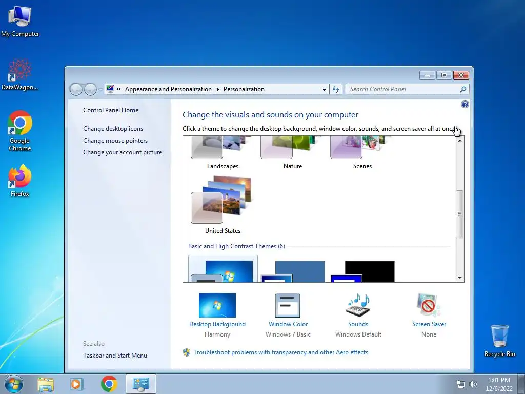Click the scrollbar up arrow in themes list
Image resolution: width=525 pixels, height=394 pixels.
[460, 141]
